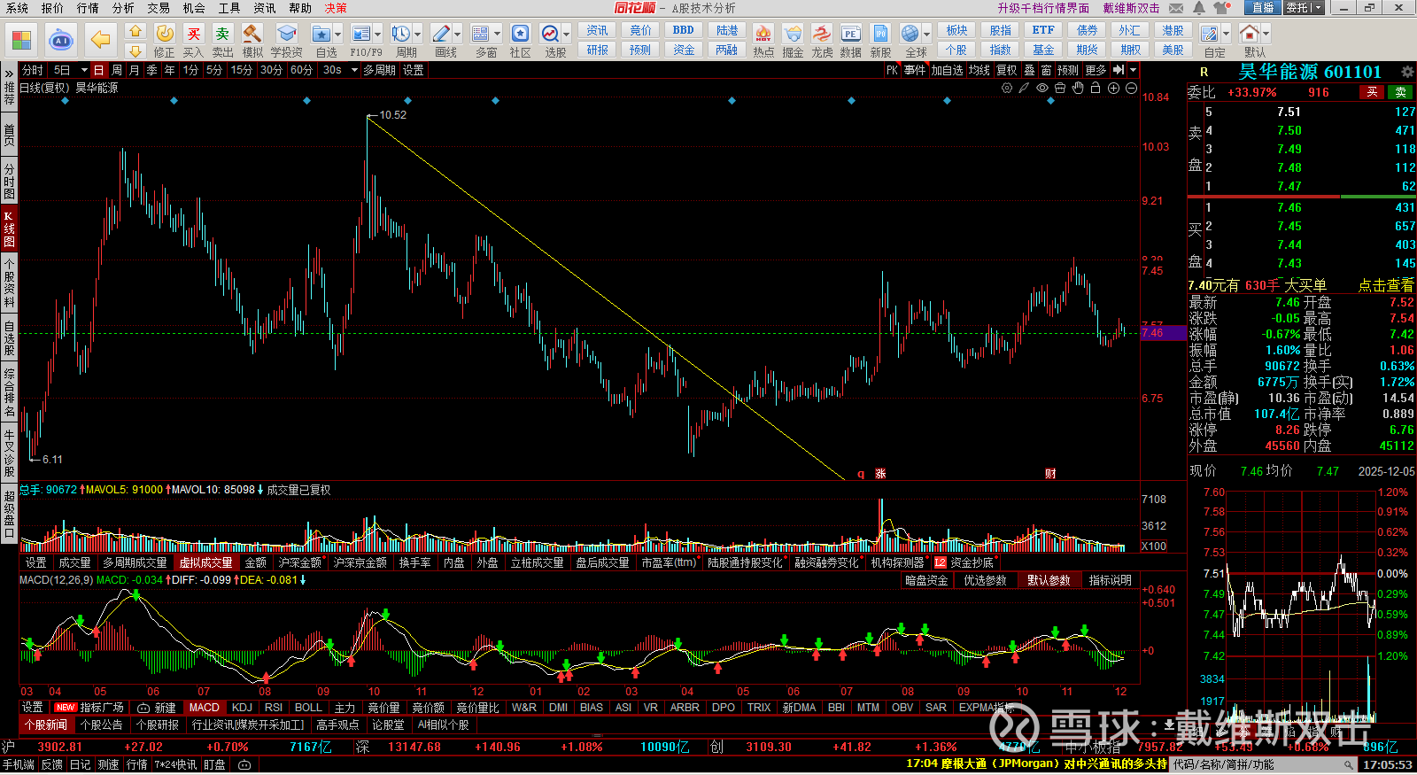The width and height of the screenshot is (1417, 775).
Task: Click the mail envelope icon in title bar
Action: click(x=1176, y=8)
